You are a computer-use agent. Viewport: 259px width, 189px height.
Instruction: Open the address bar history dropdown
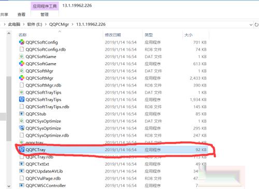[x=251, y=25]
